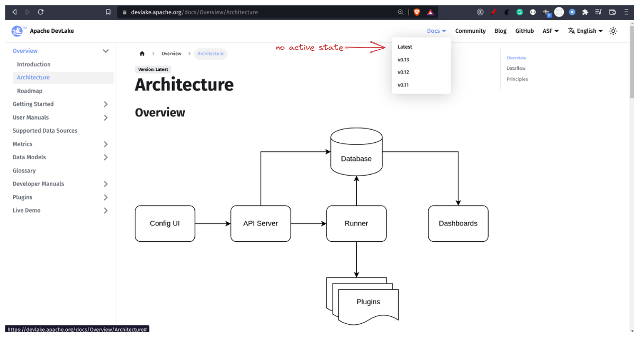Open the ASF dropdown menu
The width and height of the screenshot is (639, 337).
point(551,31)
